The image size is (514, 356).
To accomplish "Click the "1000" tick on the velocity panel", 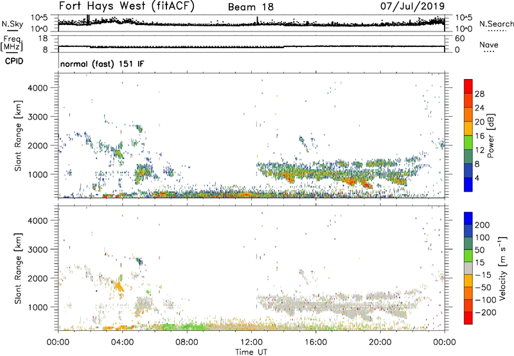I will (38, 307).
